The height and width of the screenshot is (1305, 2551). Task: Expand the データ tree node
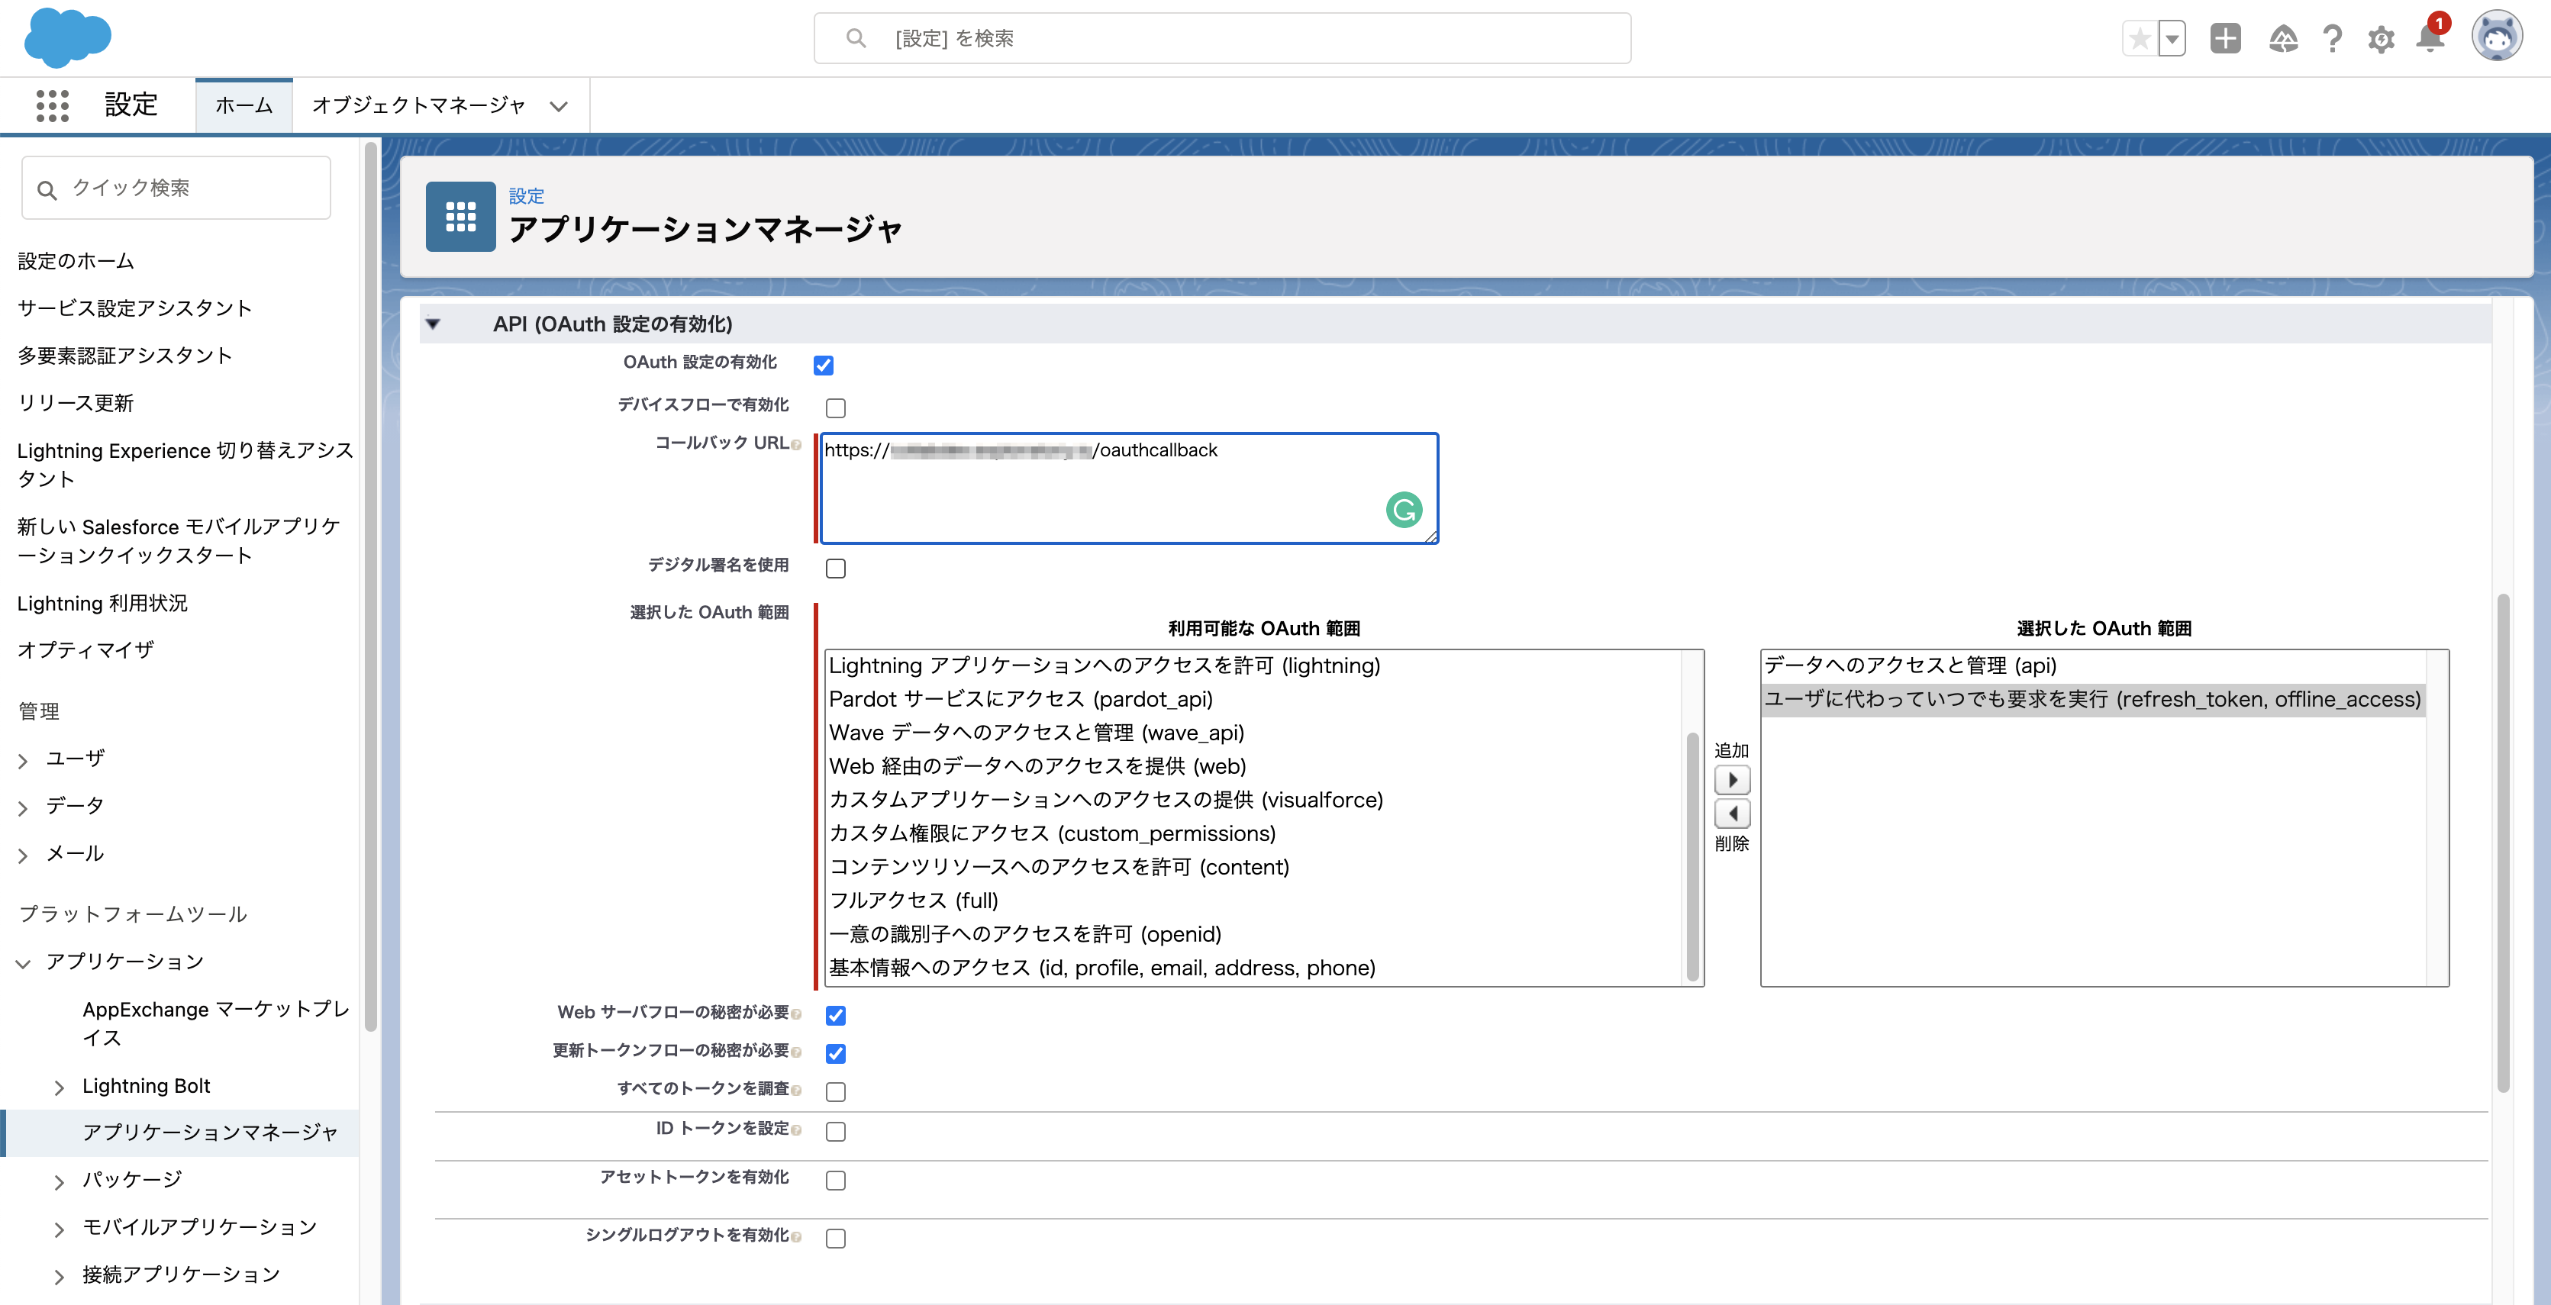click(23, 808)
